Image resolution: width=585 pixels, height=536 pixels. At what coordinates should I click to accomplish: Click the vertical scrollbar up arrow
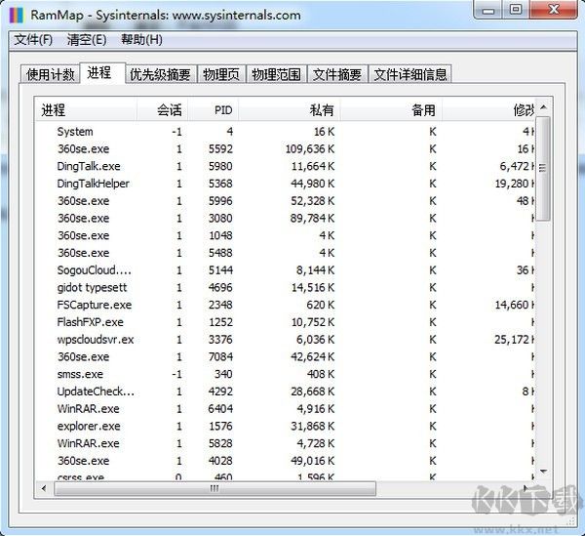(x=544, y=107)
